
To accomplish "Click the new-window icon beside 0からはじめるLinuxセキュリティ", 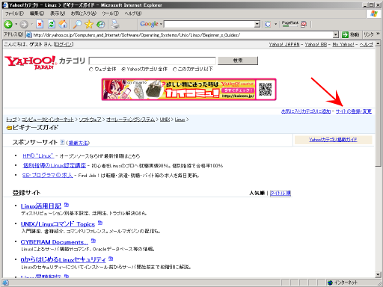I will point(111,259).
